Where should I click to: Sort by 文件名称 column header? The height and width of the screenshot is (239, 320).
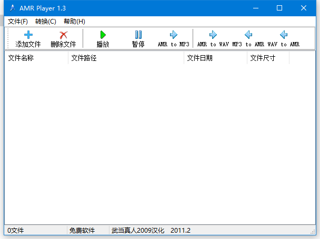click(36, 58)
